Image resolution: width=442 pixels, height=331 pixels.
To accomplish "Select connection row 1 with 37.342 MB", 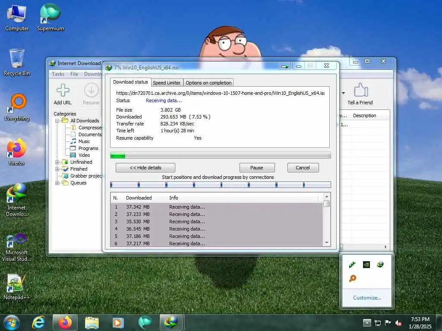I will coord(217,207).
